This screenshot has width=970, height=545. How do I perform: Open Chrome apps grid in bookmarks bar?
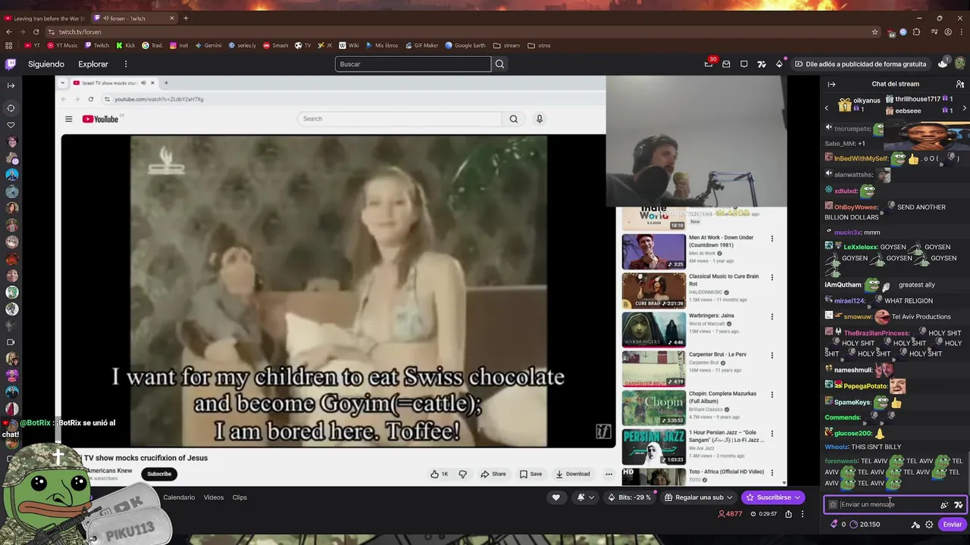8,45
